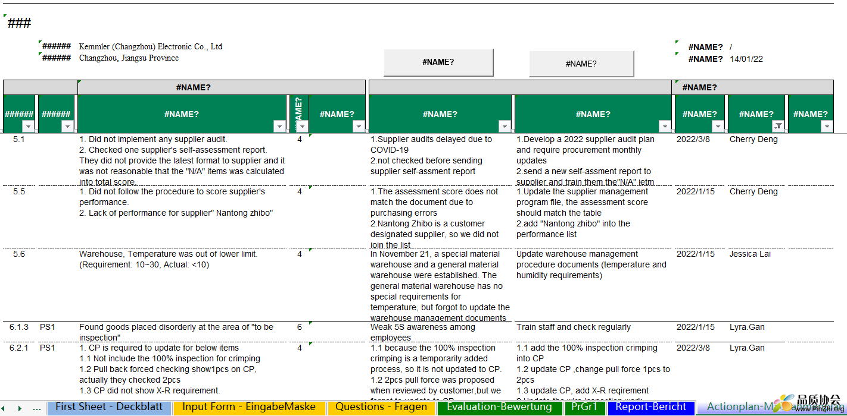847x416 pixels.
Task: Select the date cell 14/01/22
Action: pos(746,59)
